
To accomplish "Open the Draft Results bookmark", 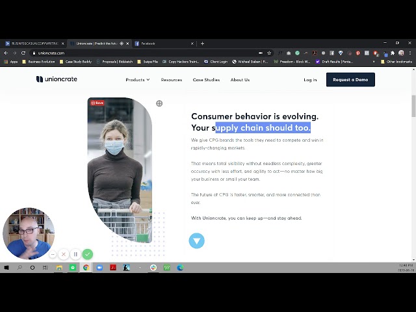I will (x=334, y=62).
